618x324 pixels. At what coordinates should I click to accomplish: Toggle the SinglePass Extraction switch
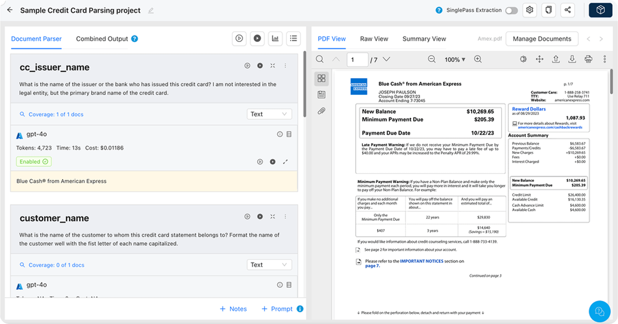pyautogui.click(x=511, y=11)
